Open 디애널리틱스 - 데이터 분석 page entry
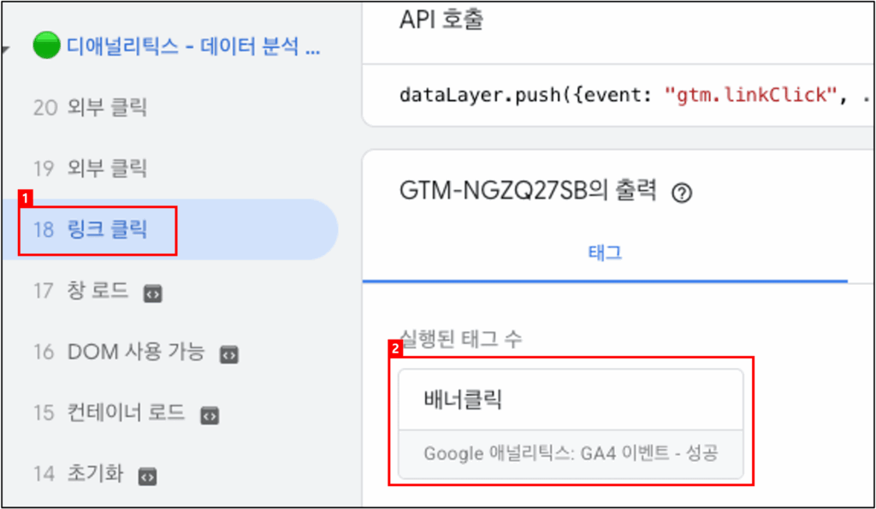 click(193, 46)
